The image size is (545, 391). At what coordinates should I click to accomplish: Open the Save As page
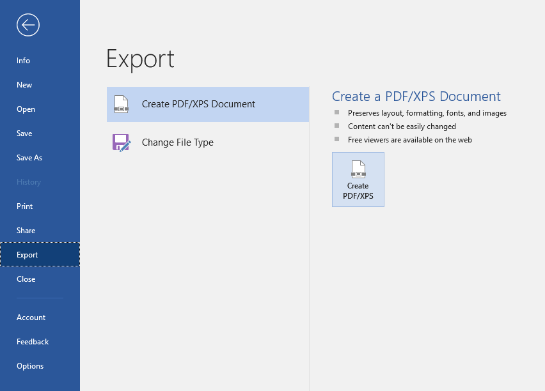[x=29, y=158]
